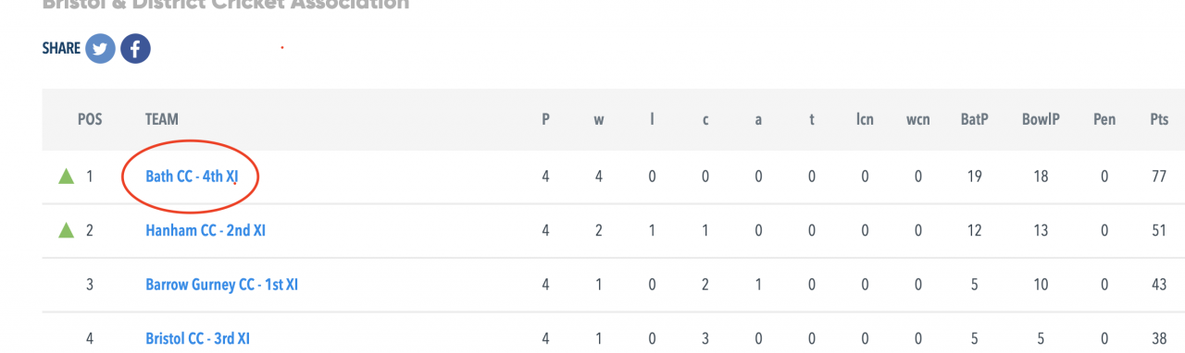Click the P (played) column header
Screen dimensions: 1185x353
[545, 119]
